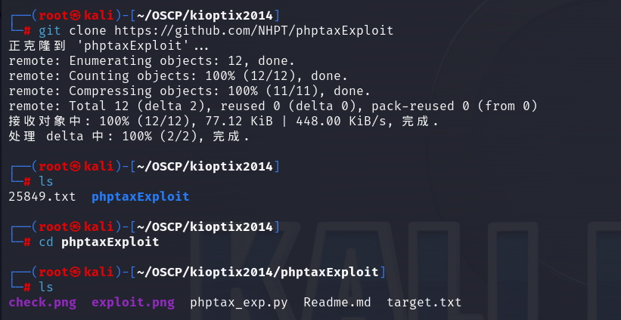Screen dimensions: 621x320
Task: Click the check.png file name
Action: tap(42, 303)
